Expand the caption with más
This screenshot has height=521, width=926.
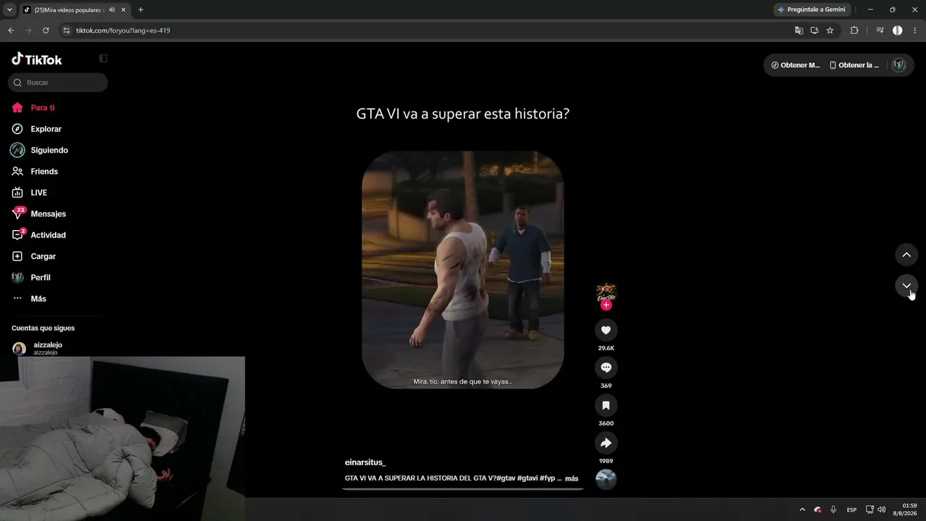[572, 478]
